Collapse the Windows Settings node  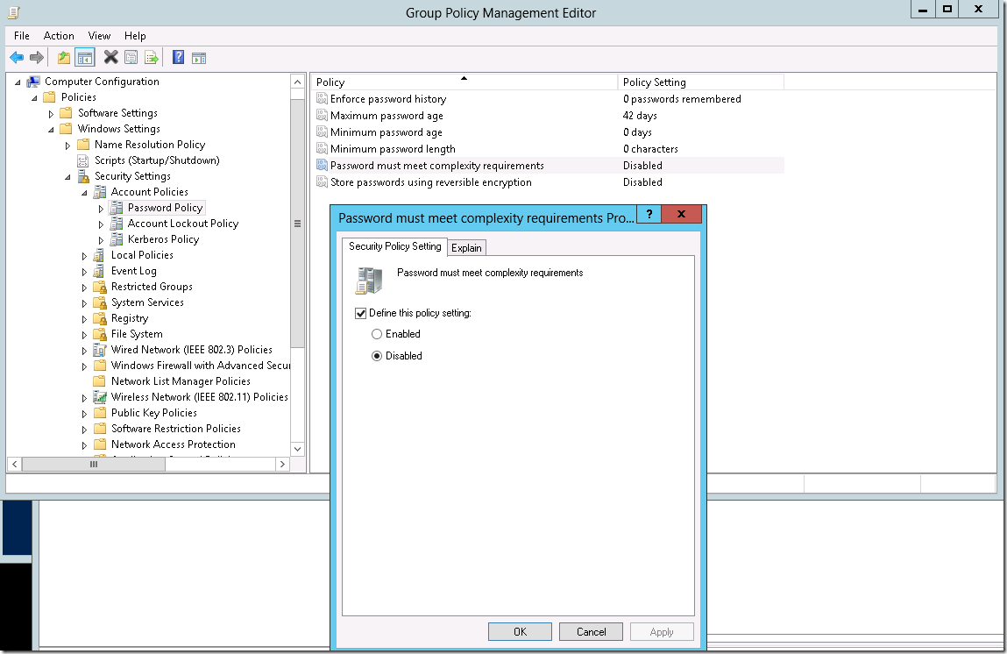coord(51,129)
